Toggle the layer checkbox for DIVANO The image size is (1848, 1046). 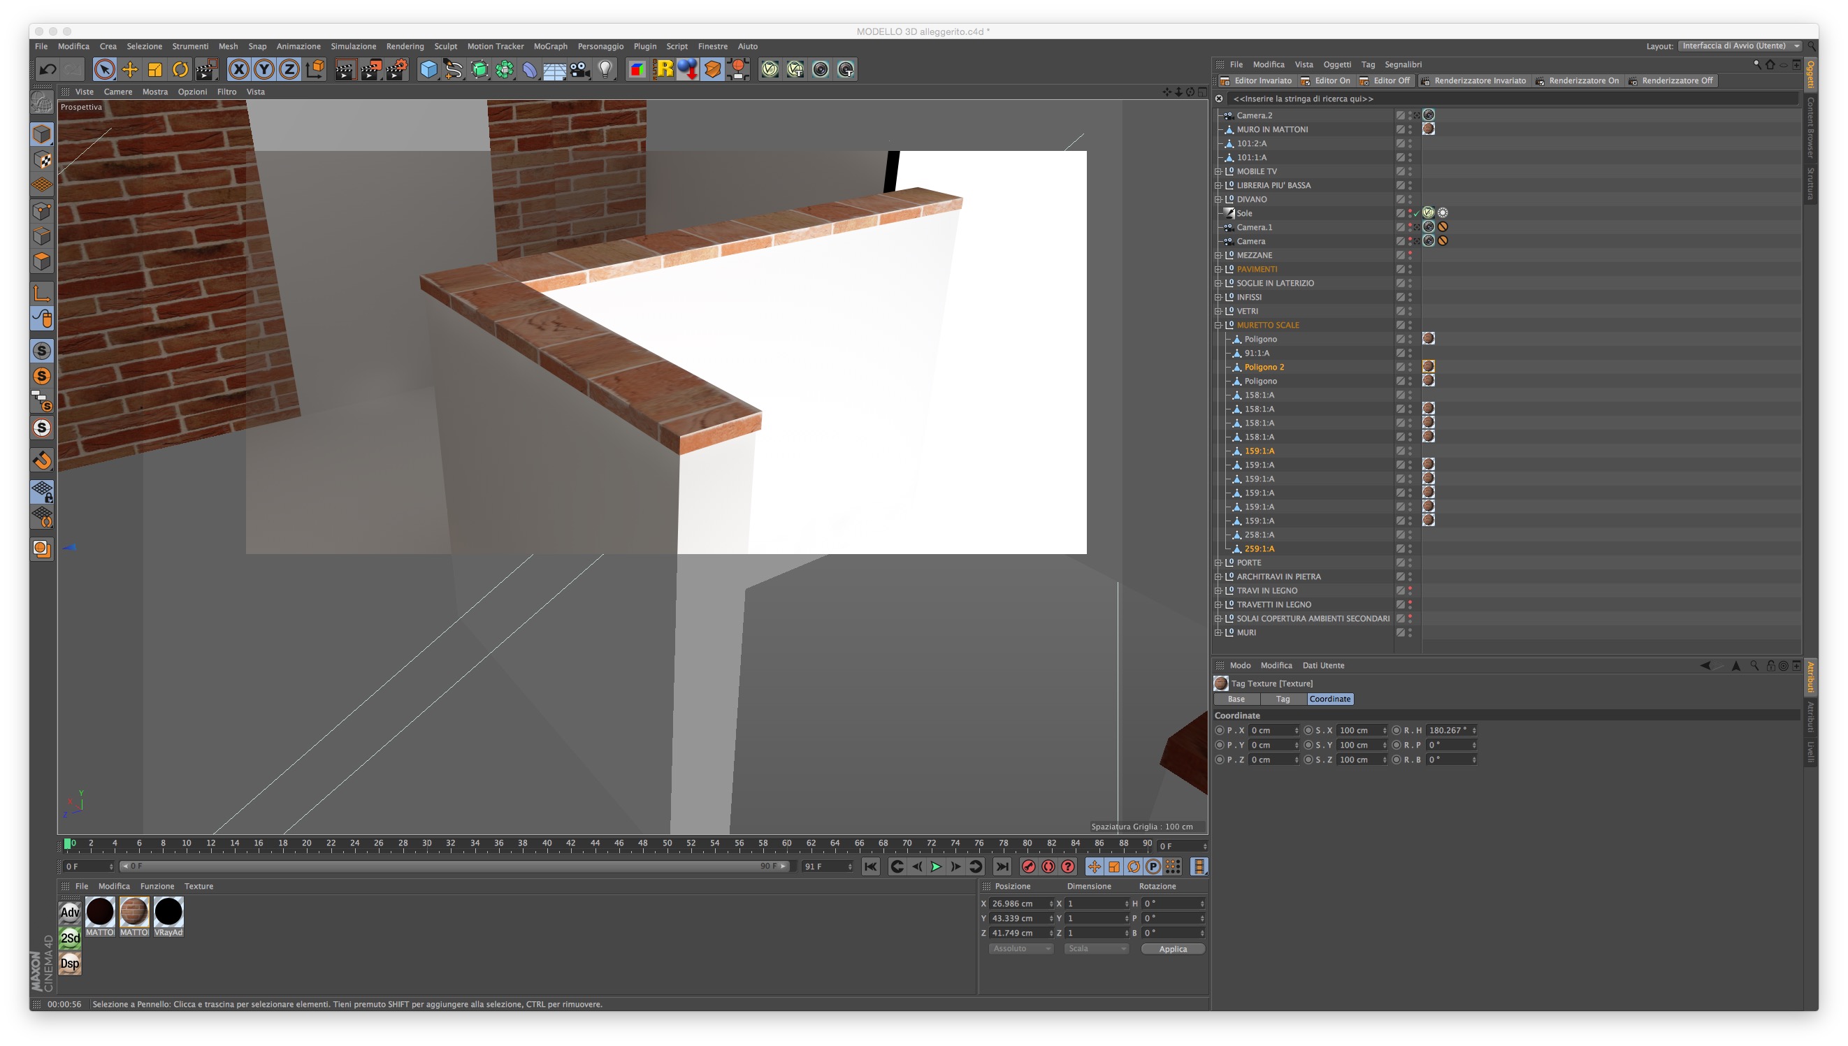point(1400,199)
